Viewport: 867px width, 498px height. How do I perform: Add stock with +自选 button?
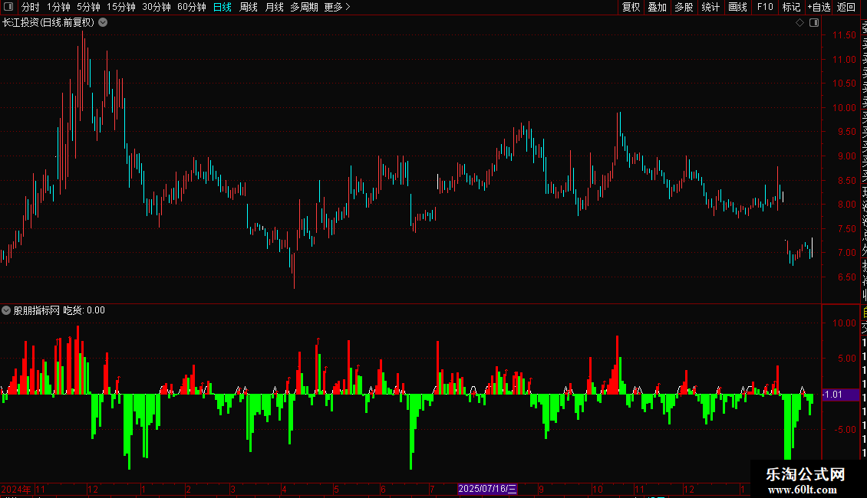point(819,7)
